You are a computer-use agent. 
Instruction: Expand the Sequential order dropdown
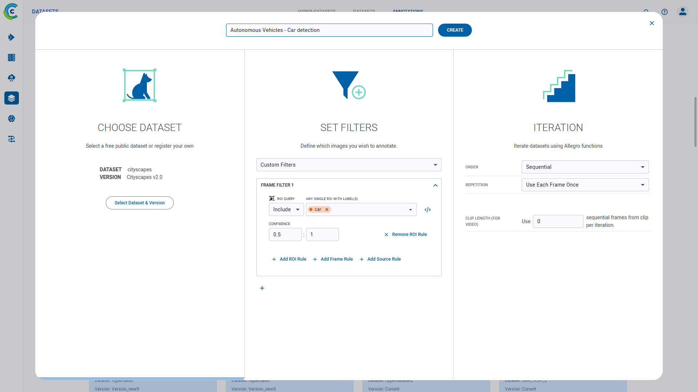[585, 167]
